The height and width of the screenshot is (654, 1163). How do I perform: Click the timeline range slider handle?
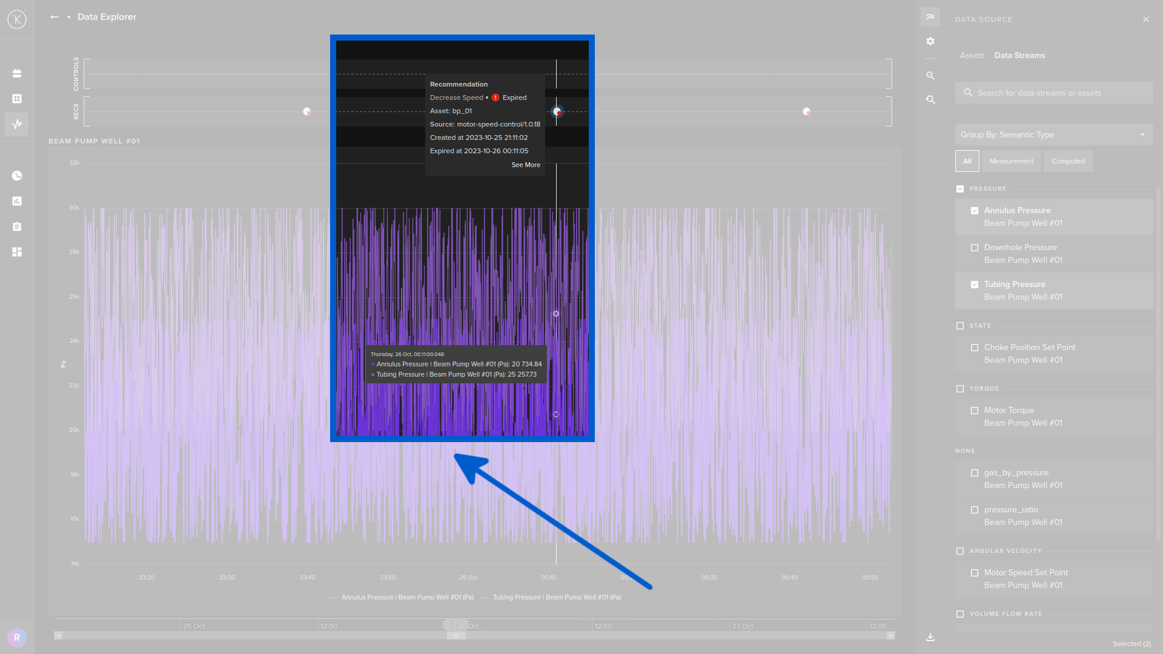[456, 635]
